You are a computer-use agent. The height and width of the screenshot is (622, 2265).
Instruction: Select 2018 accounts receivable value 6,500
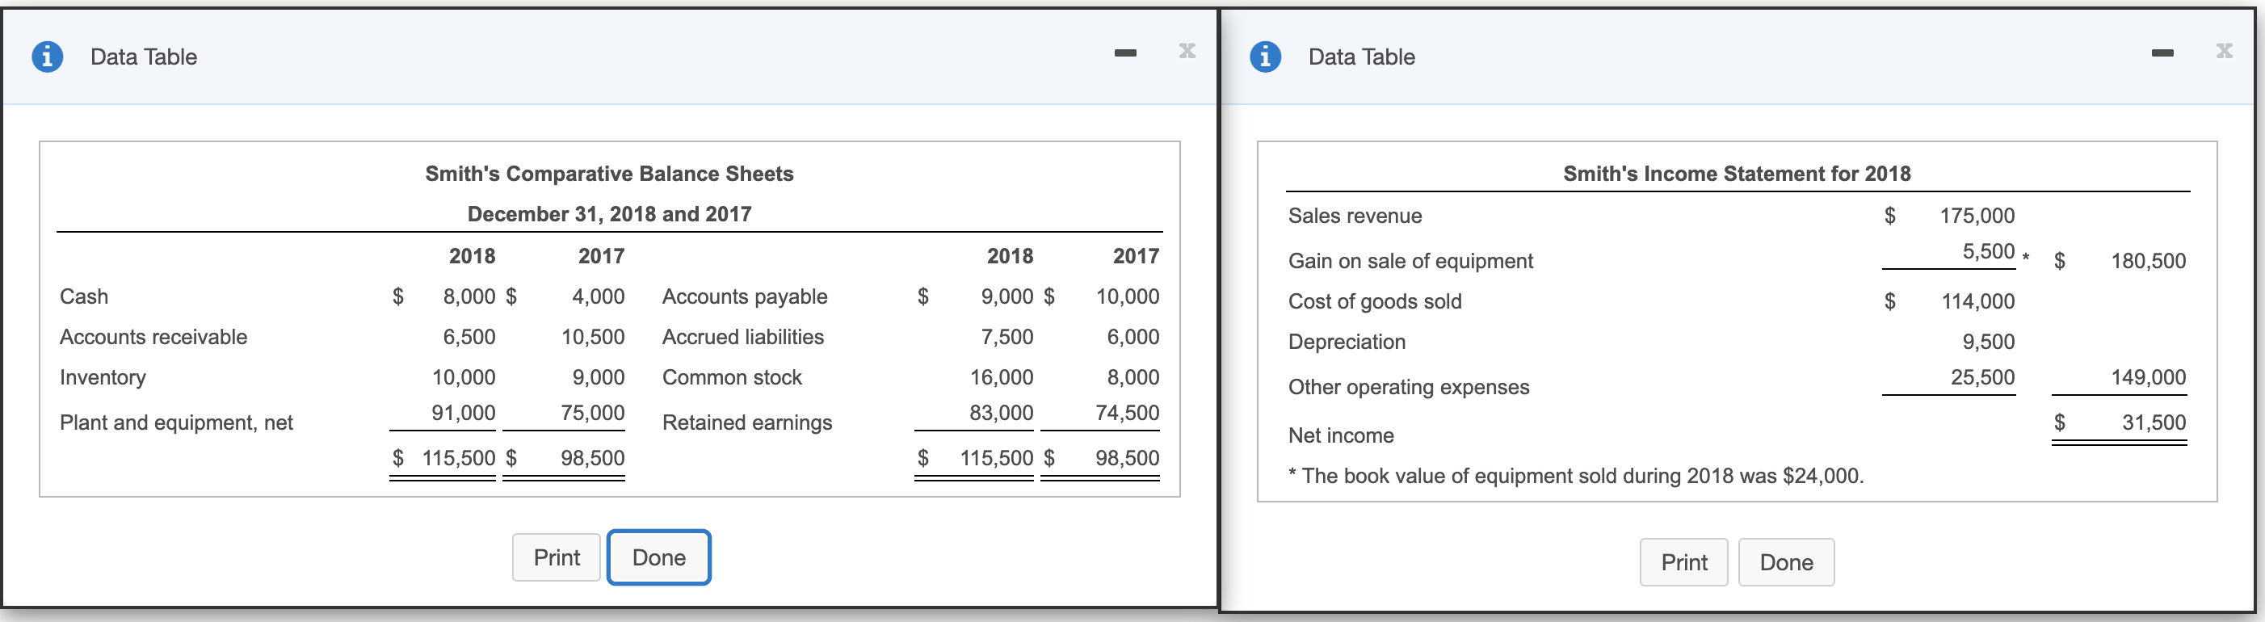click(469, 337)
